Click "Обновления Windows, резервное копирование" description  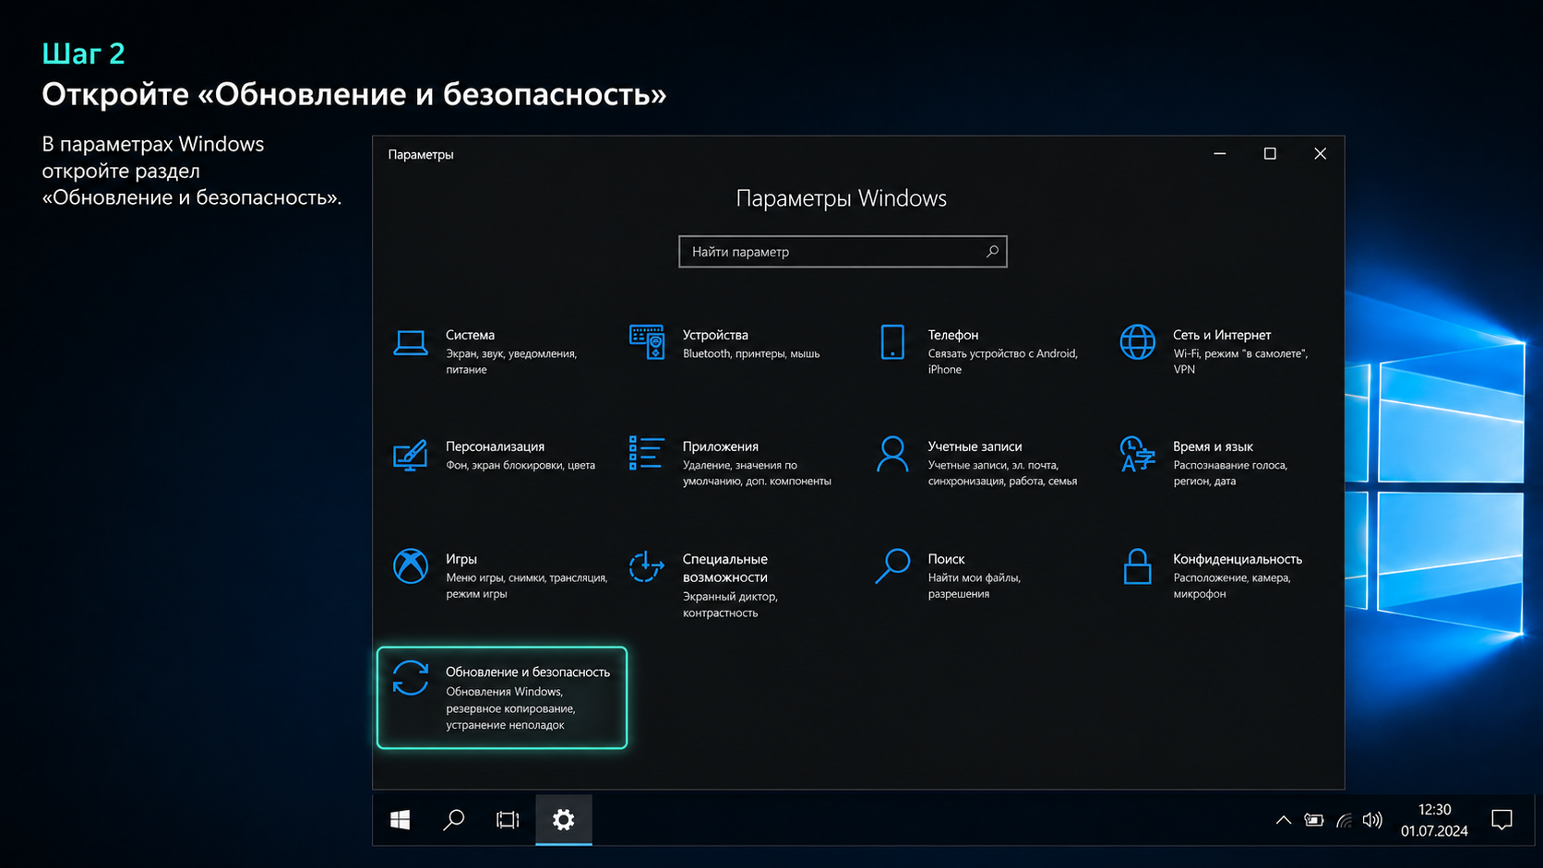pos(510,707)
